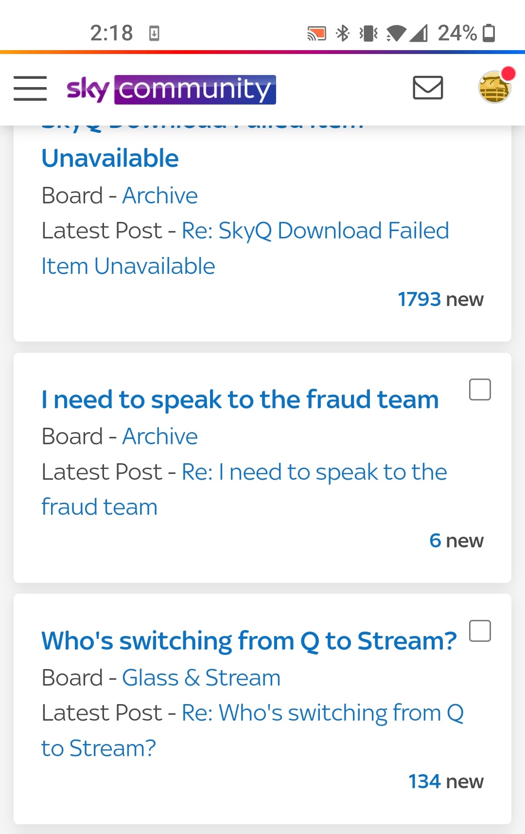Check the box for the fraud team thread

click(x=480, y=389)
